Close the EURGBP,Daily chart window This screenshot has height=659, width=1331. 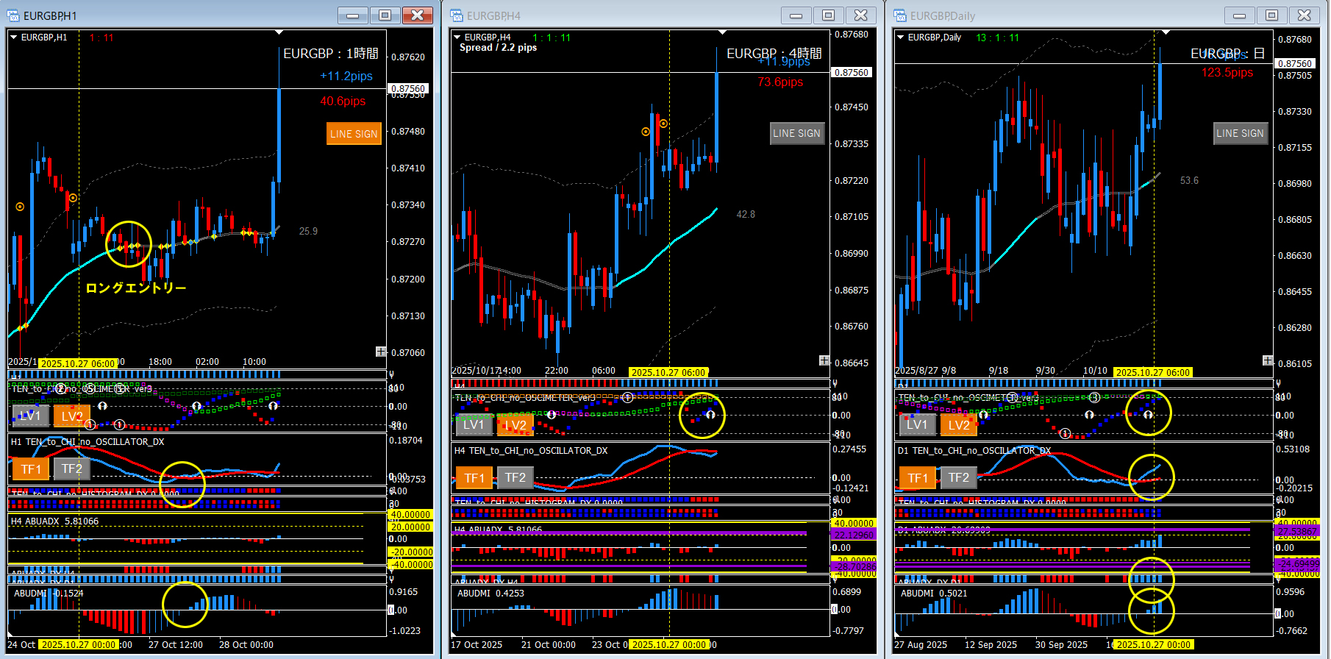coord(1304,15)
